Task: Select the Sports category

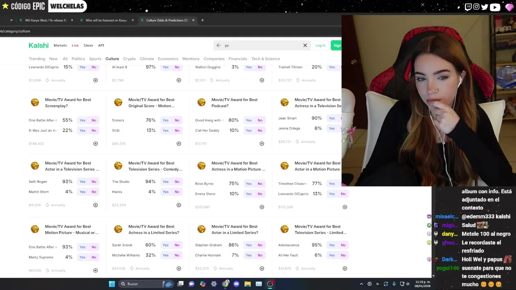Action: 95,59
